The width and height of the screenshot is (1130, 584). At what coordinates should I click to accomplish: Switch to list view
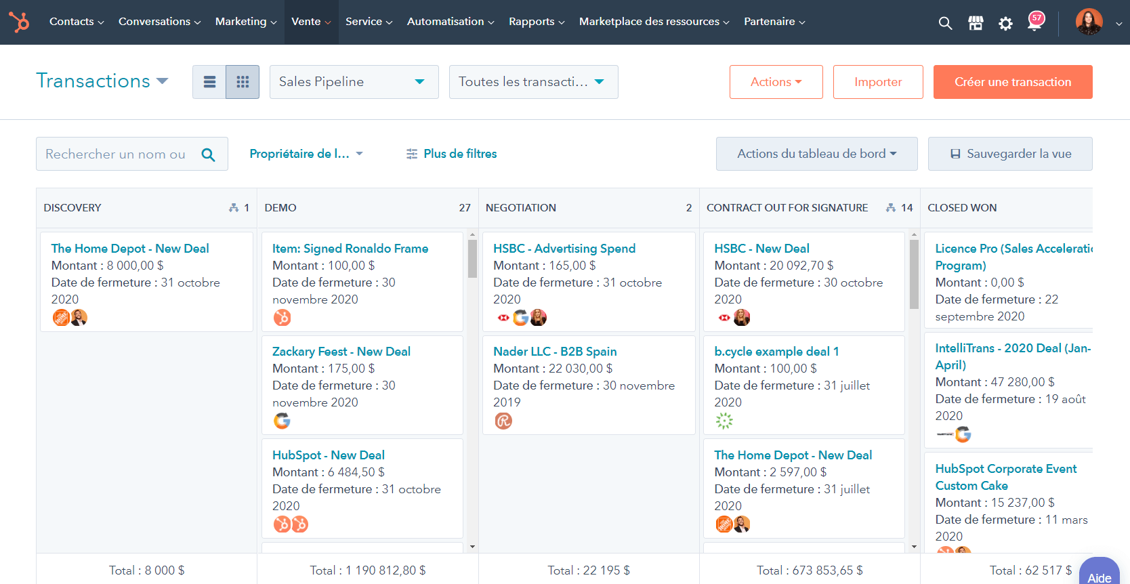tap(209, 82)
